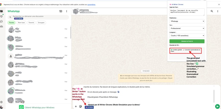Screen dimensions: 221x109
Task: Click the search magnifier in sidebar
Action: (x=10, y=17)
